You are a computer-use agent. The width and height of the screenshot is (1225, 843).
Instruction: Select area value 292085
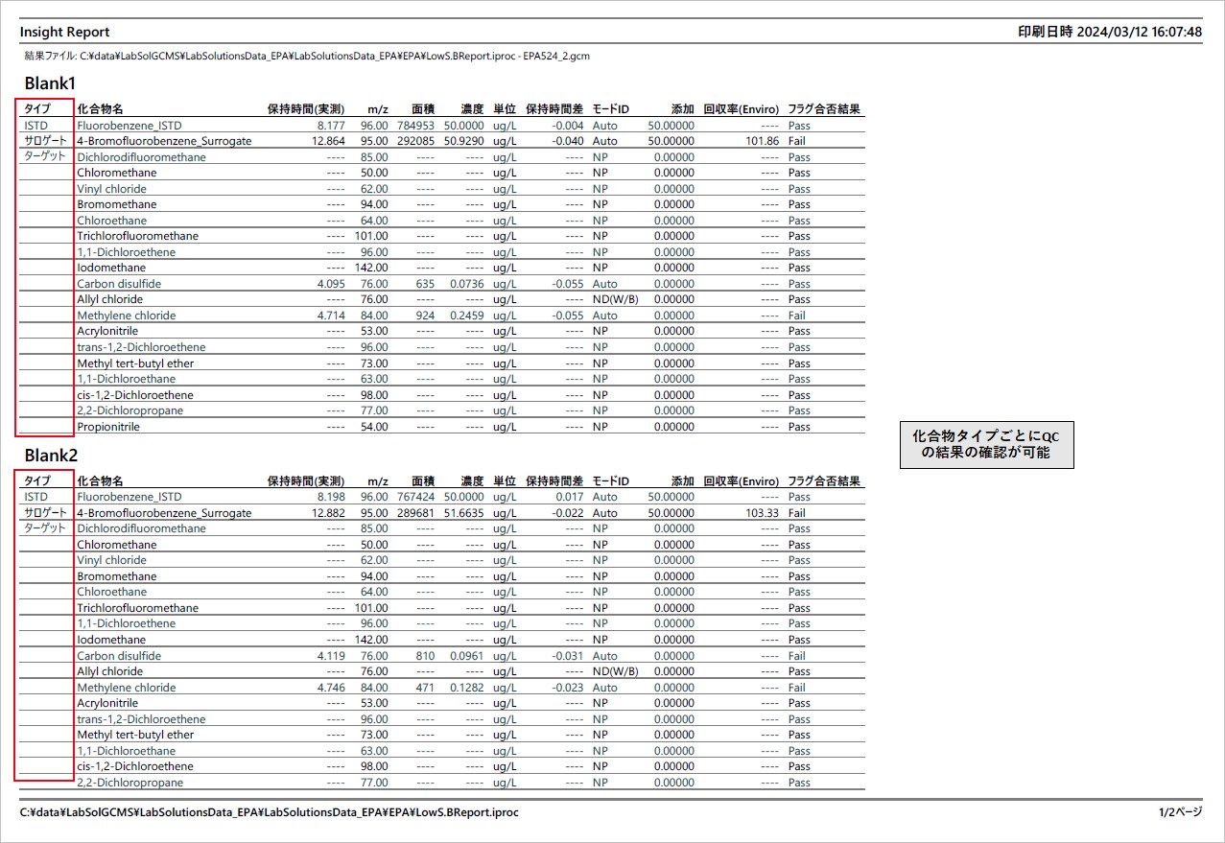(x=415, y=141)
